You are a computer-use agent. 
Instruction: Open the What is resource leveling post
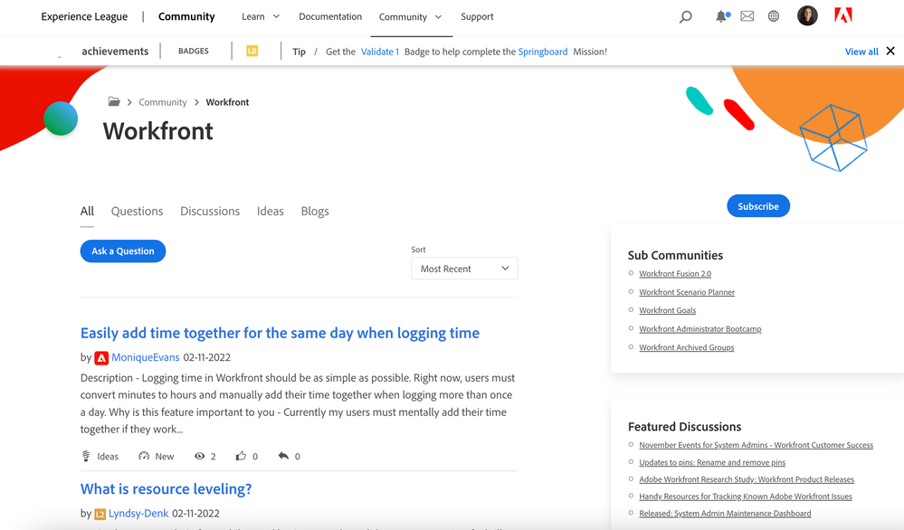point(166,489)
